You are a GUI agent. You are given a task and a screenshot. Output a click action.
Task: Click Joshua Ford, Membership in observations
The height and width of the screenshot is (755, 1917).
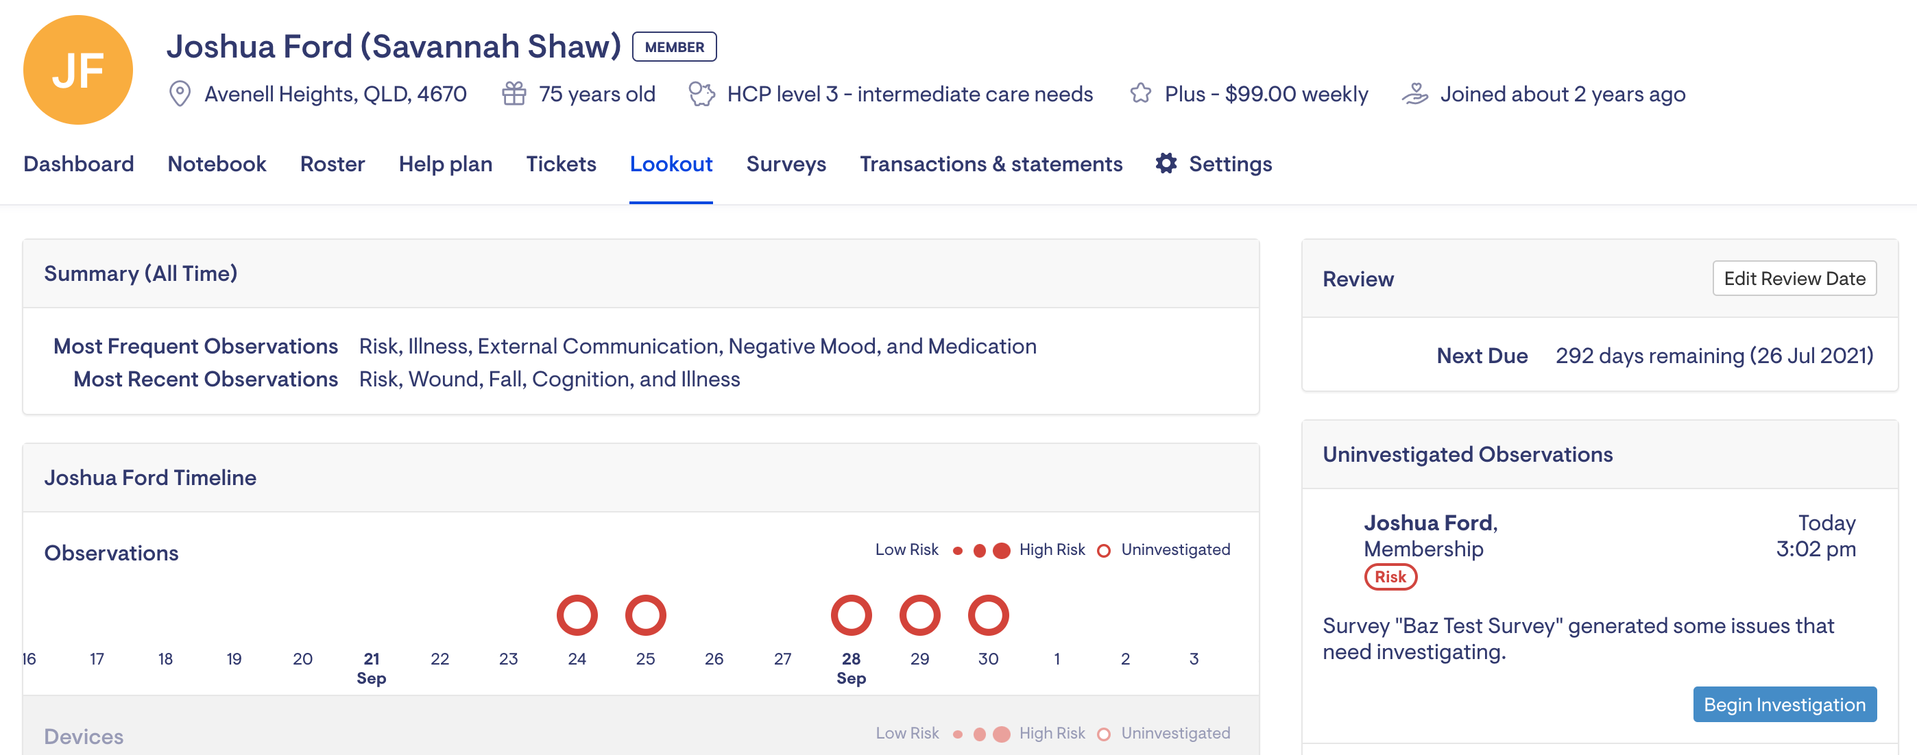click(1430, 536)
